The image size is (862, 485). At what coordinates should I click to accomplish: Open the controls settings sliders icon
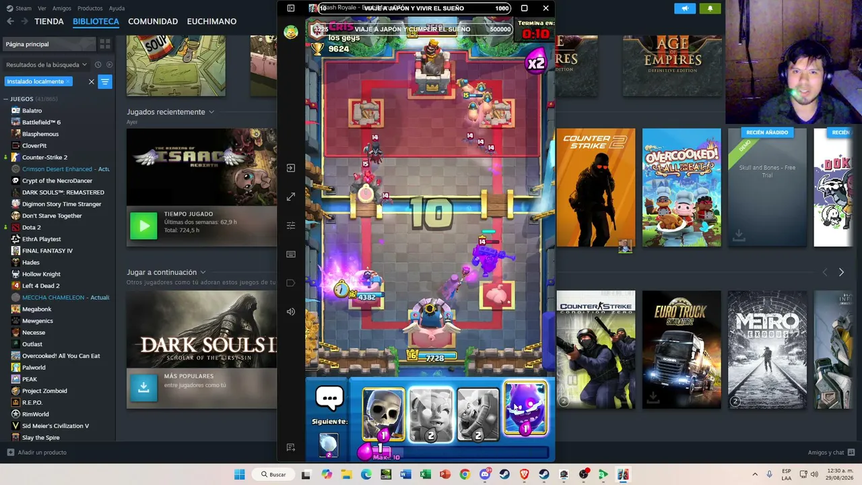(x=291, y=225)
